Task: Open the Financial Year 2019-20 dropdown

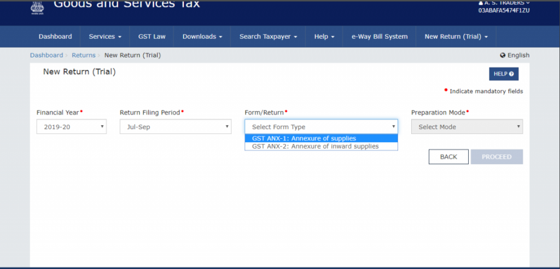Action: click(x=72, y=126)
